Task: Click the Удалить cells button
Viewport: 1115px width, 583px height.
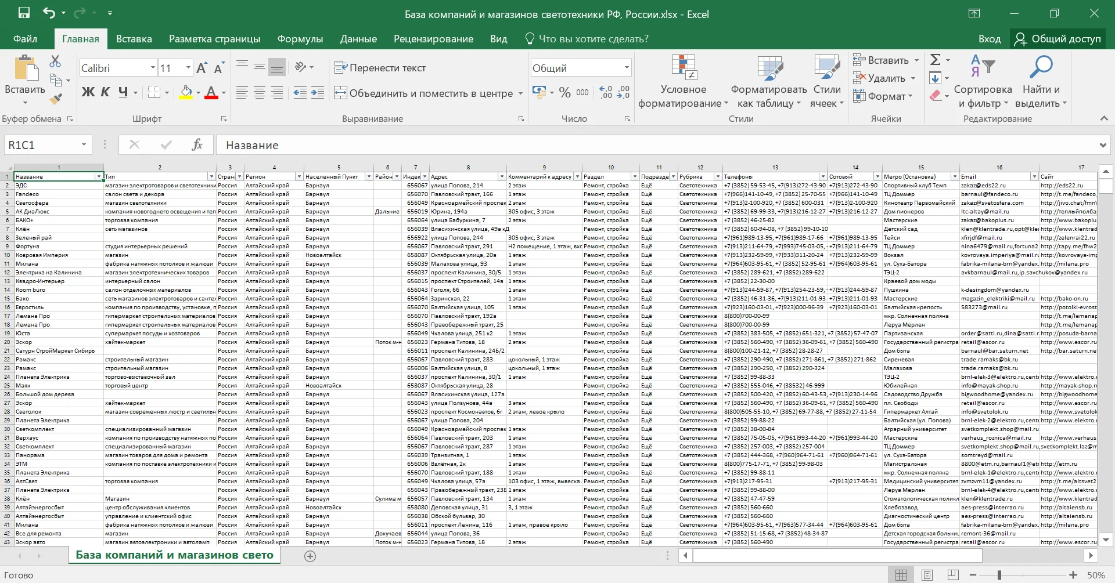Action: point(879,78)
